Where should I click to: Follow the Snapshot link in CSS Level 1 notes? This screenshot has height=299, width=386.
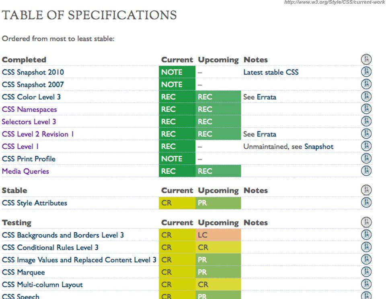coord(319,146)
